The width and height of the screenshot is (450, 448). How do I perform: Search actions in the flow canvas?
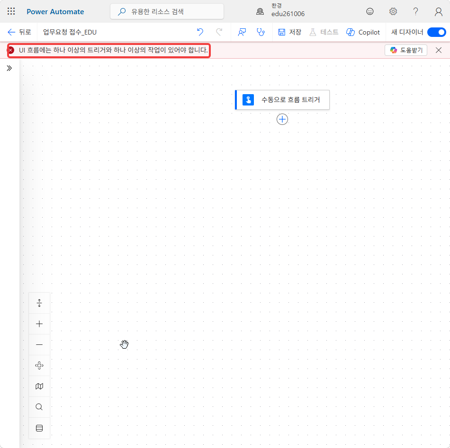[39, 407]
